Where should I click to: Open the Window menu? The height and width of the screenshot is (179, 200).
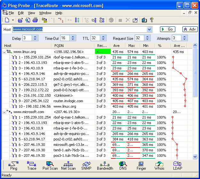[45, 13]
